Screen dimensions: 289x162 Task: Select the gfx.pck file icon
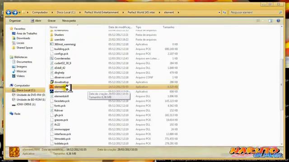tap(51, 115)
